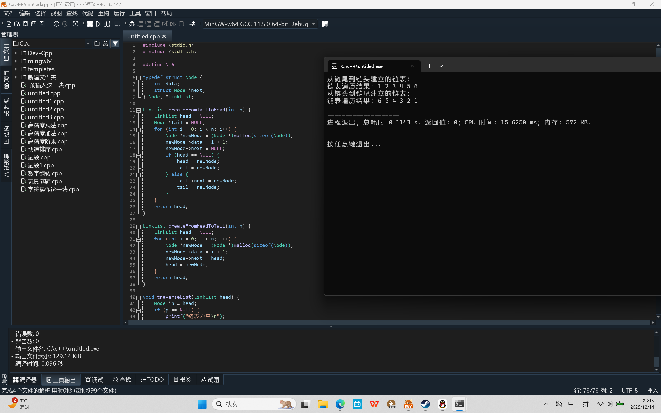Click the New File toolbar icon
The image size is (661, 413).
point(9,24)
